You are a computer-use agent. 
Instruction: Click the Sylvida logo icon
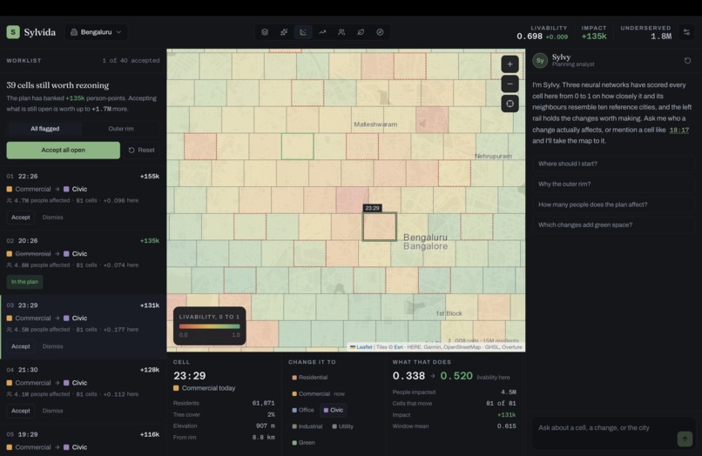click(13, 32)
